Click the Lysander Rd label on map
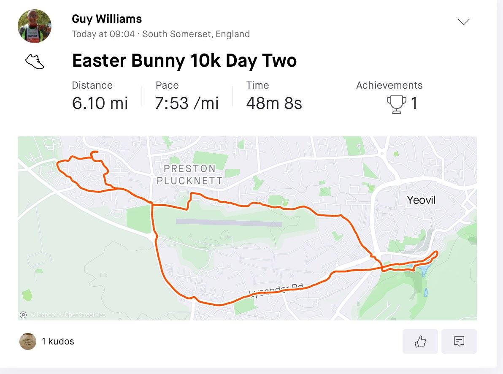503x374 pixels. 276,290
